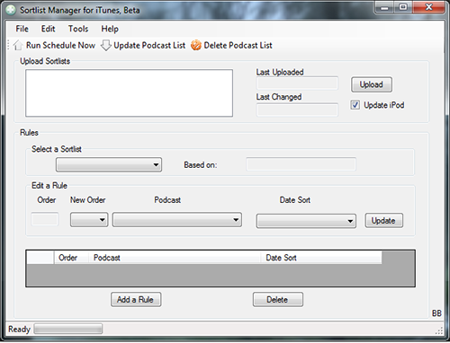Viewport: 450px width, 343px height.
Task: Click the Last Changed field
Action: click(x=297, y=110)
